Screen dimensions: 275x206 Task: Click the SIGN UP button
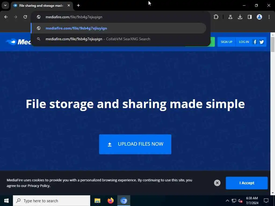pyautogui.click(x=226, y=42)
